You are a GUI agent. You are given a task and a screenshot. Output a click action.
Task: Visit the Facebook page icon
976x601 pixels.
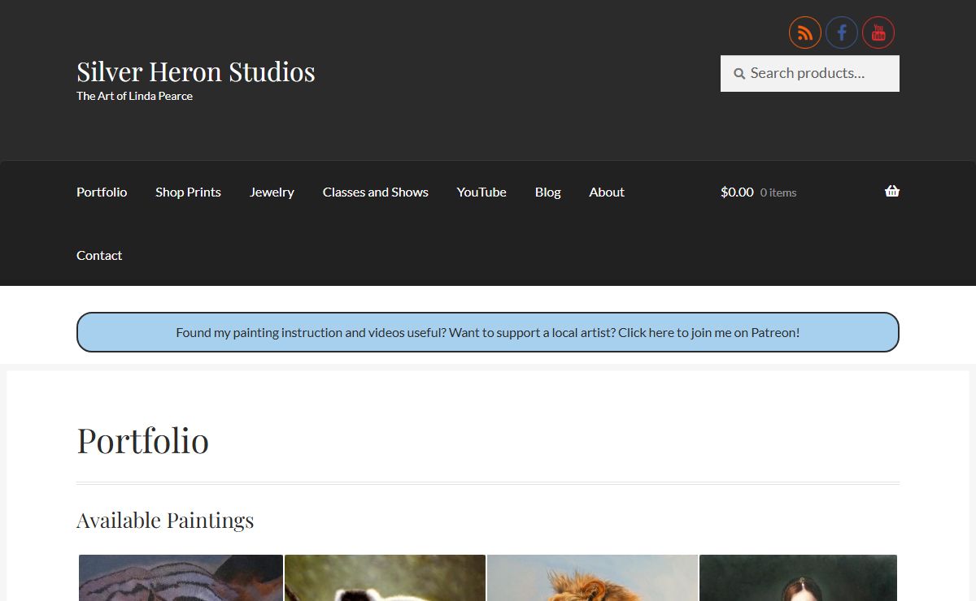pos(842,32)
